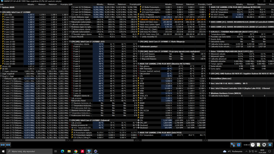Click the expand columns double-arrow button
The image size is (274, 154).
click(x=3, y=145)
